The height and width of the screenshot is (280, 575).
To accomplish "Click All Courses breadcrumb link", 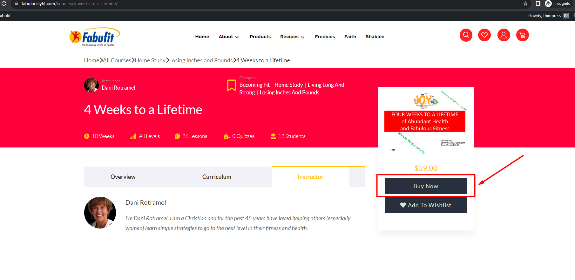I will pyautogui.click(x=117, y=60).
